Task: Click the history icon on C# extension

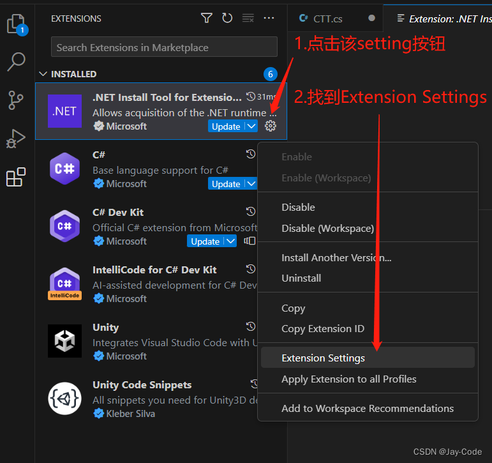Action: tap(251, 154)
